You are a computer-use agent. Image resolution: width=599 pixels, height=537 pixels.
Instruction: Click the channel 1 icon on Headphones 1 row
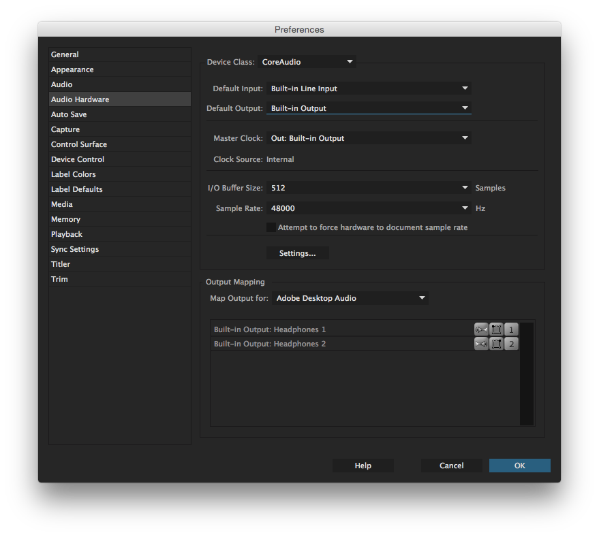pyautogui.click(x=511, y=329)
